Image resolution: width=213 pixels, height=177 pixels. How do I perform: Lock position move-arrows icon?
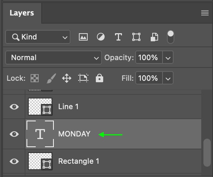(x=67, y=78)
